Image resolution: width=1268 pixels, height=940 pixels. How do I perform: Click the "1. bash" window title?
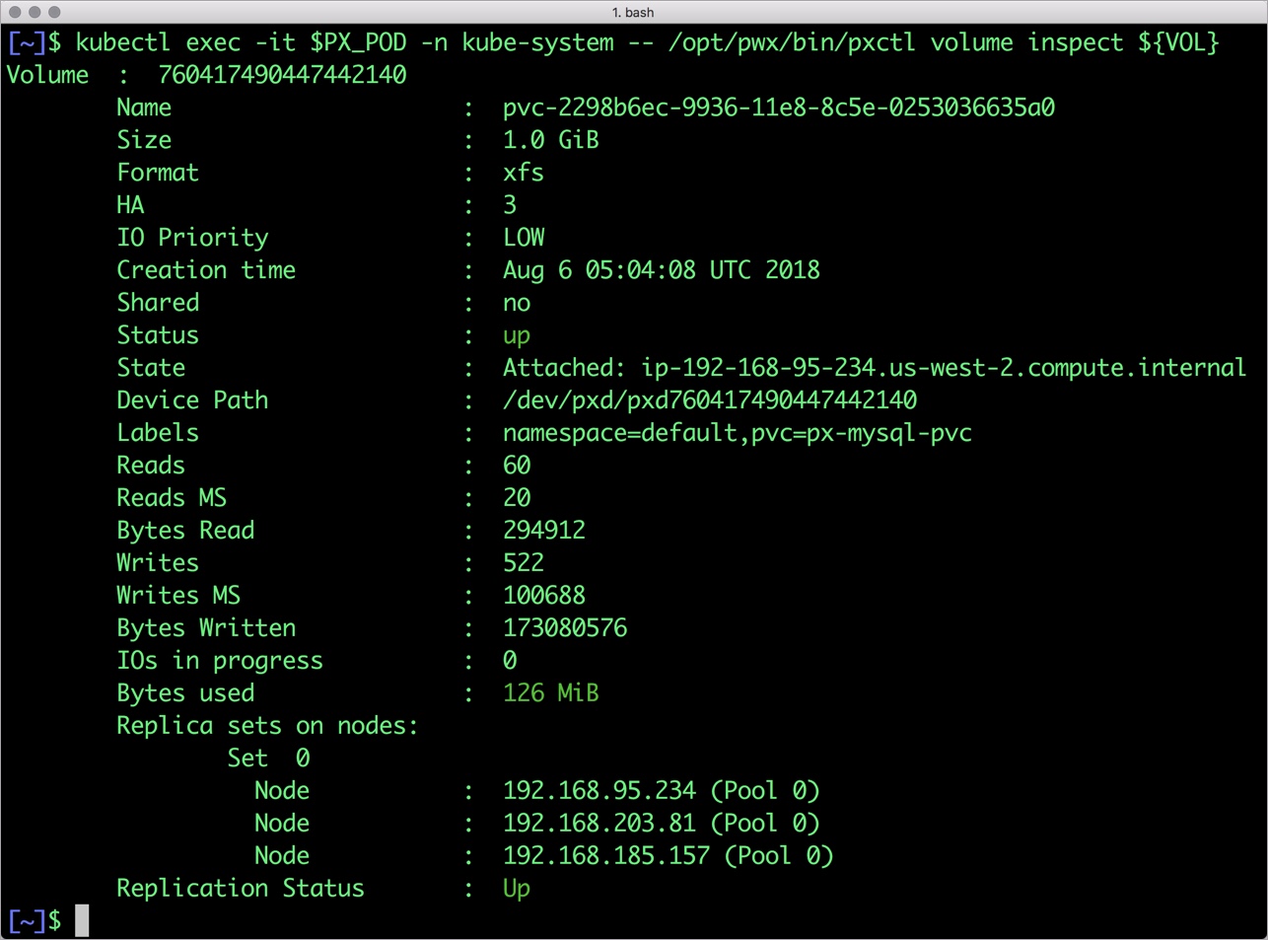pos(633,12)
